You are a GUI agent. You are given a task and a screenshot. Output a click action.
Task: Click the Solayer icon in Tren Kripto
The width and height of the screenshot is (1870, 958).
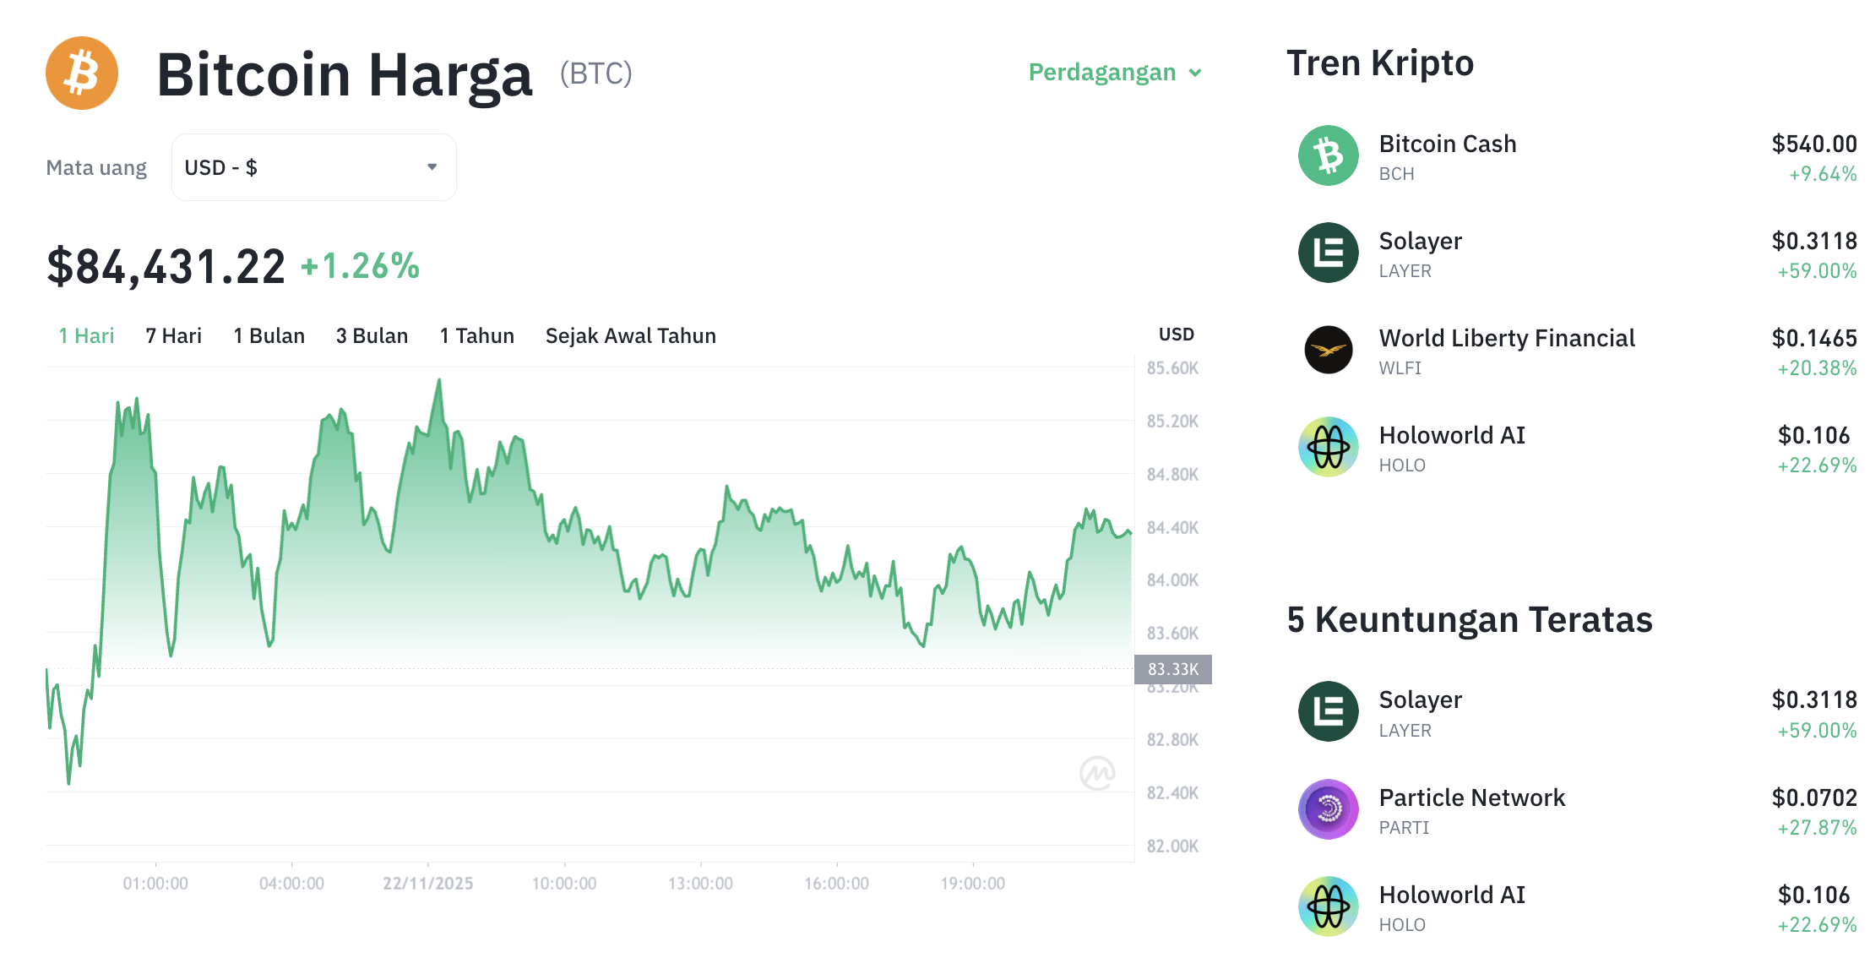[1327, 253]
